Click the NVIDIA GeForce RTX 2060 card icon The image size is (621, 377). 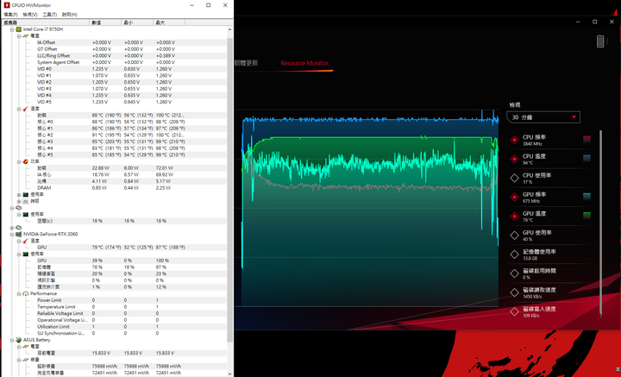[18, 234]
